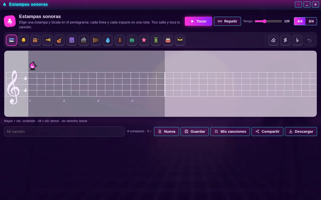Pick the brown music box stamp
The image size is (321, 200).
36,40
